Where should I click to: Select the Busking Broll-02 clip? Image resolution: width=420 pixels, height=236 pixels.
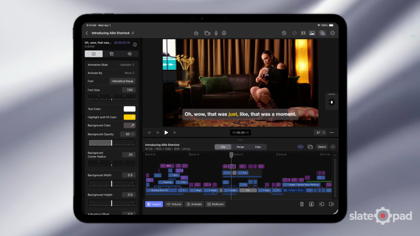coord(161,190)
